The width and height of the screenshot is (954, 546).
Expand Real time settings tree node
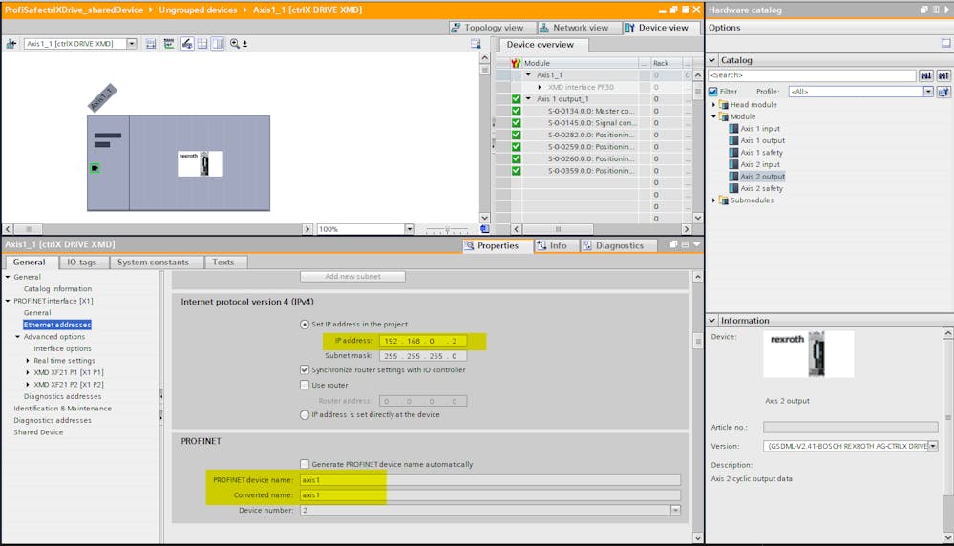[x=28, y=361]
